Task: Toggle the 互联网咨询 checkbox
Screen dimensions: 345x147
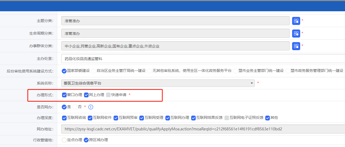Action: tap(64, 118)
